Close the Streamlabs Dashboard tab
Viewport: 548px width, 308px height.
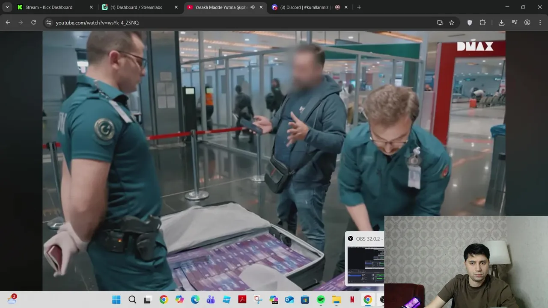tap(176, 7)
